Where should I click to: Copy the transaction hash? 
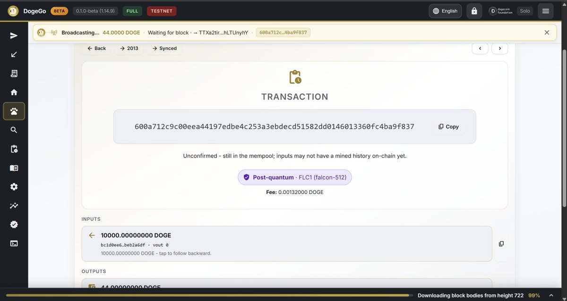(x=448, y=126)
